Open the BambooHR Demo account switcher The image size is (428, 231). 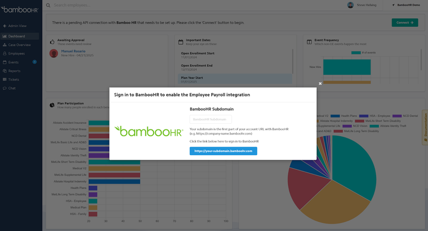(x=406, y=5)
